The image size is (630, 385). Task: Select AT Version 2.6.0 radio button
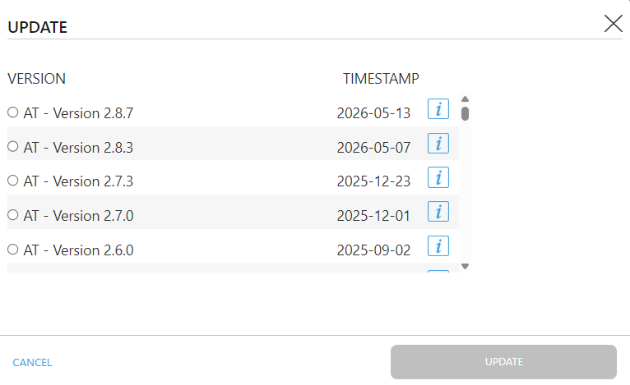point(13,250)
